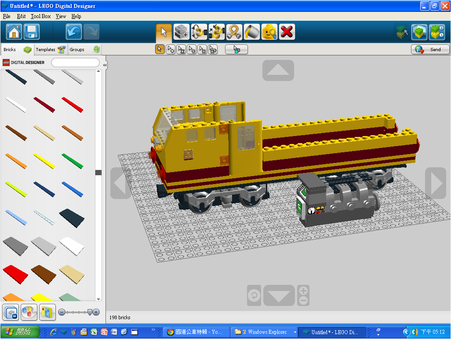Image resolution: width=451 pixels, height=339 pixels.
Task: Activate the Flex tool
Action: click(234, 32)
